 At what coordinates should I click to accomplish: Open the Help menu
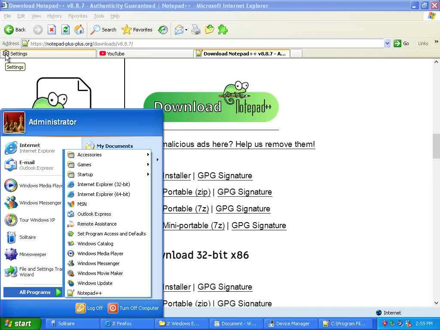click(115, 16)
